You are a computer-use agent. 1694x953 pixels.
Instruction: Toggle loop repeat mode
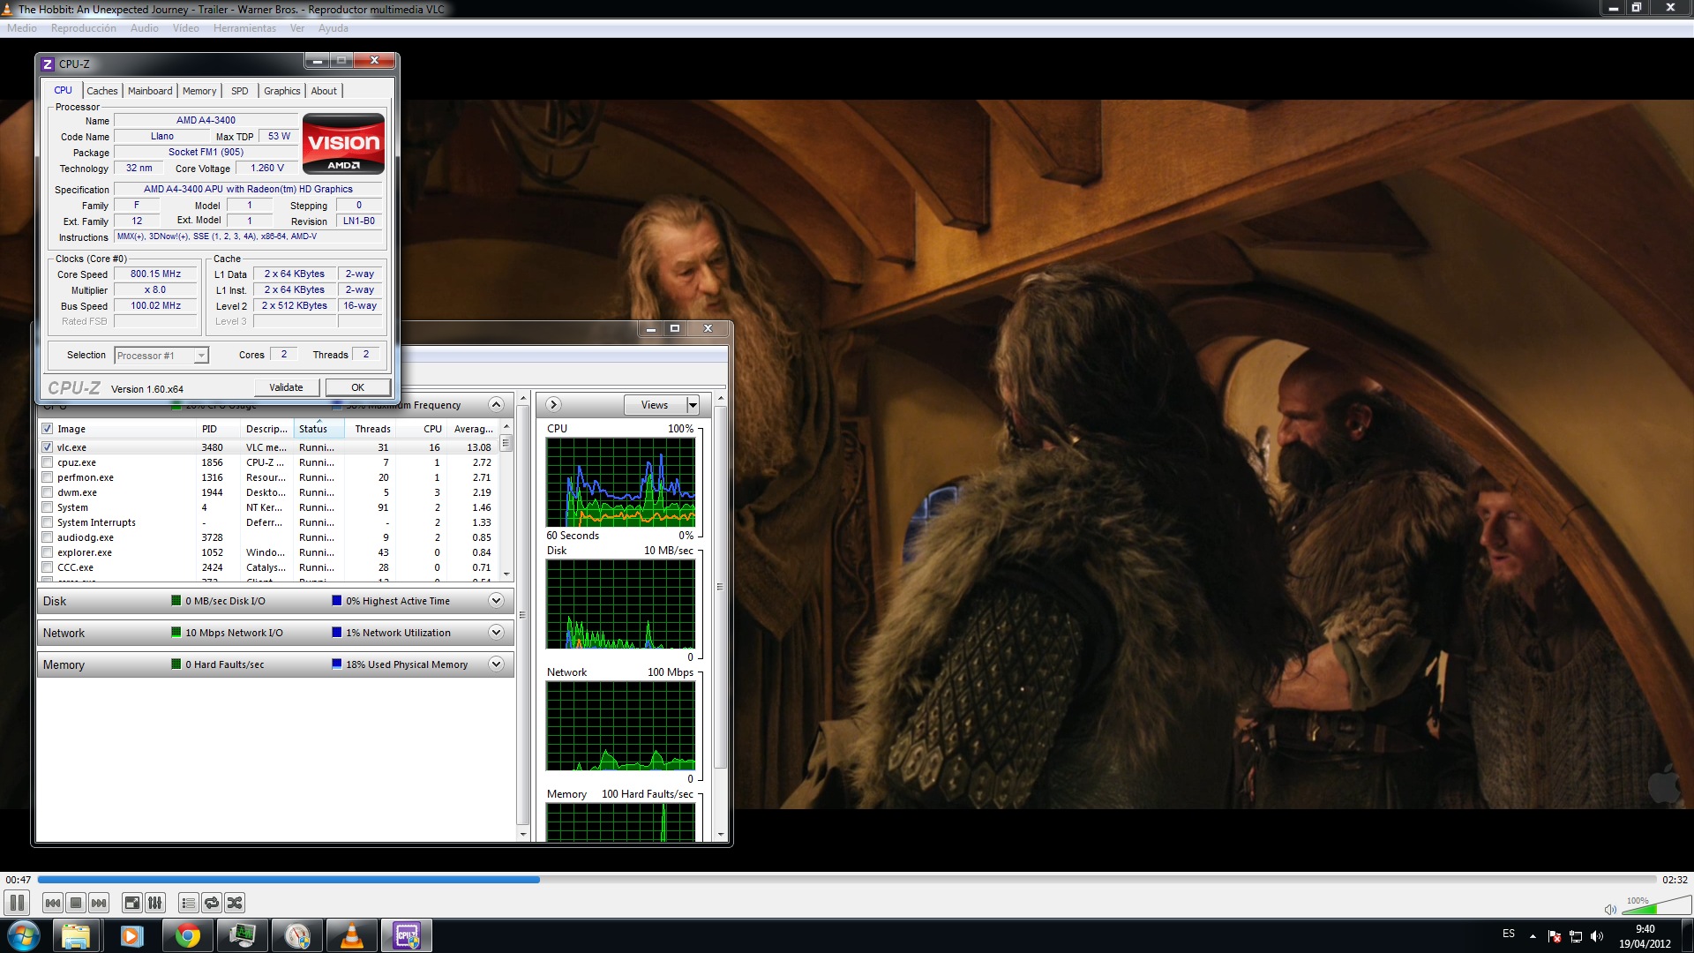(212, 903)
